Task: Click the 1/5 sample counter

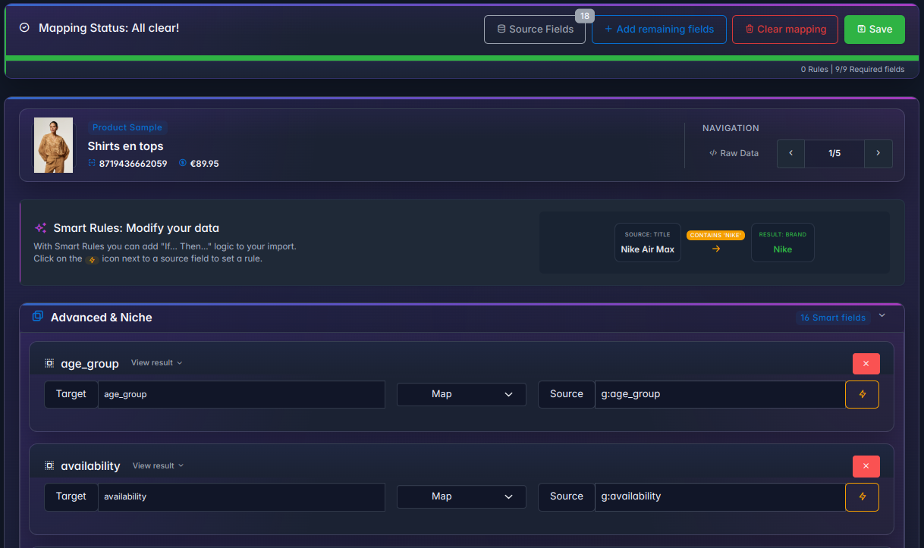Action: pyautogui.click(x=834, y=153)
